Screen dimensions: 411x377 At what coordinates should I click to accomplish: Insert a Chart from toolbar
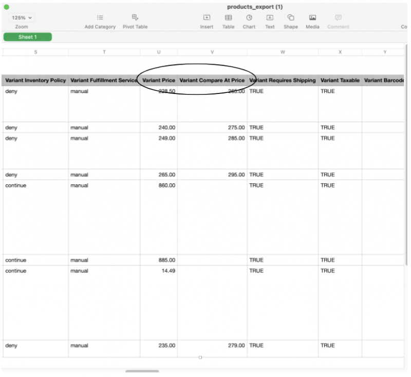pyautogui.click(x=249, y=18)
